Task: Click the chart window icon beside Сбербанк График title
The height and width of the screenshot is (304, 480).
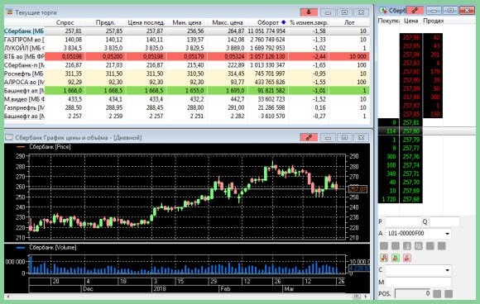Action: coord(9,137)
